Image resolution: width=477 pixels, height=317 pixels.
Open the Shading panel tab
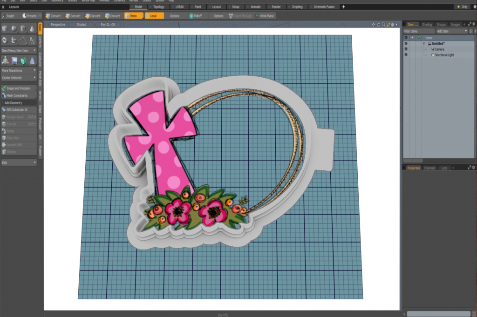click(427, 24)
